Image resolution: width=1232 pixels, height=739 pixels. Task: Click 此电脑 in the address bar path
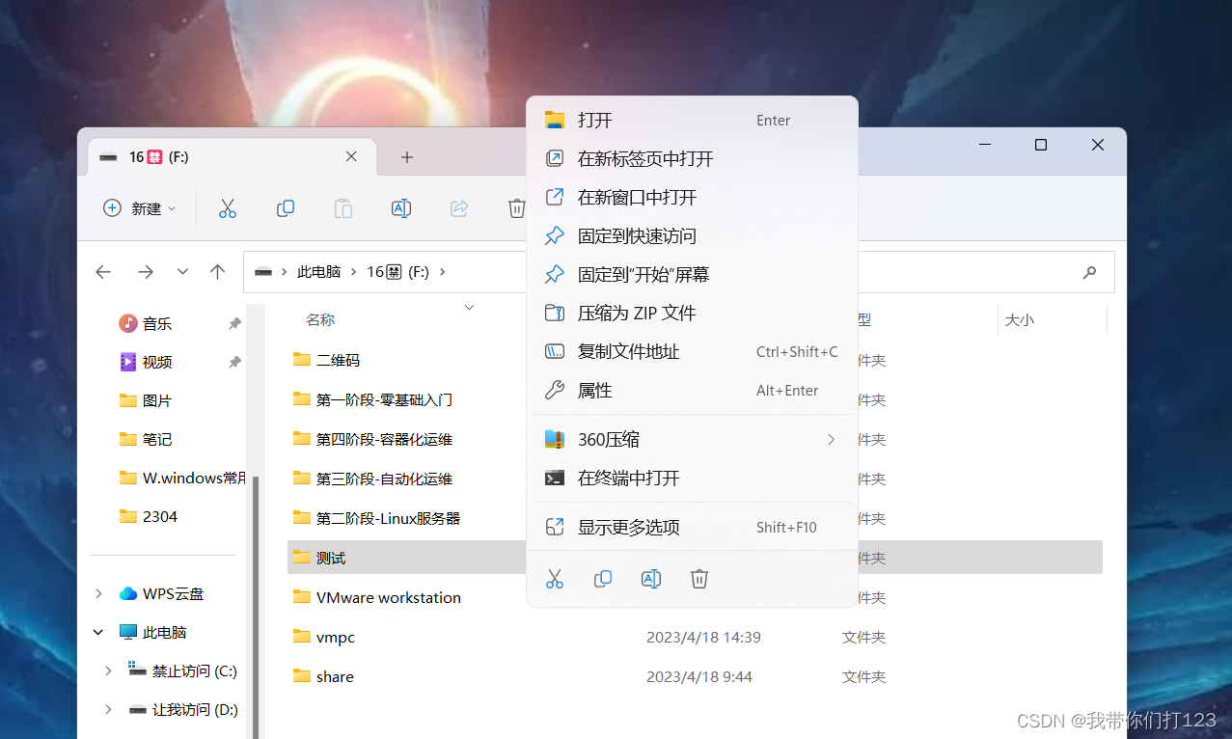click(x=319, y=272)
